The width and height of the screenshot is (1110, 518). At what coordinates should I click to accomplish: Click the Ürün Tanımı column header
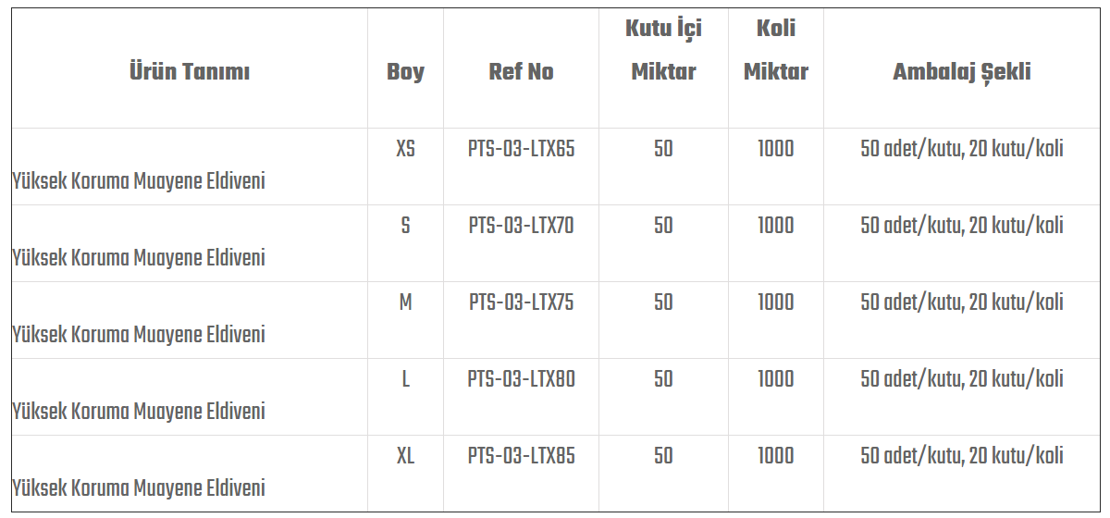pos(190,72)
